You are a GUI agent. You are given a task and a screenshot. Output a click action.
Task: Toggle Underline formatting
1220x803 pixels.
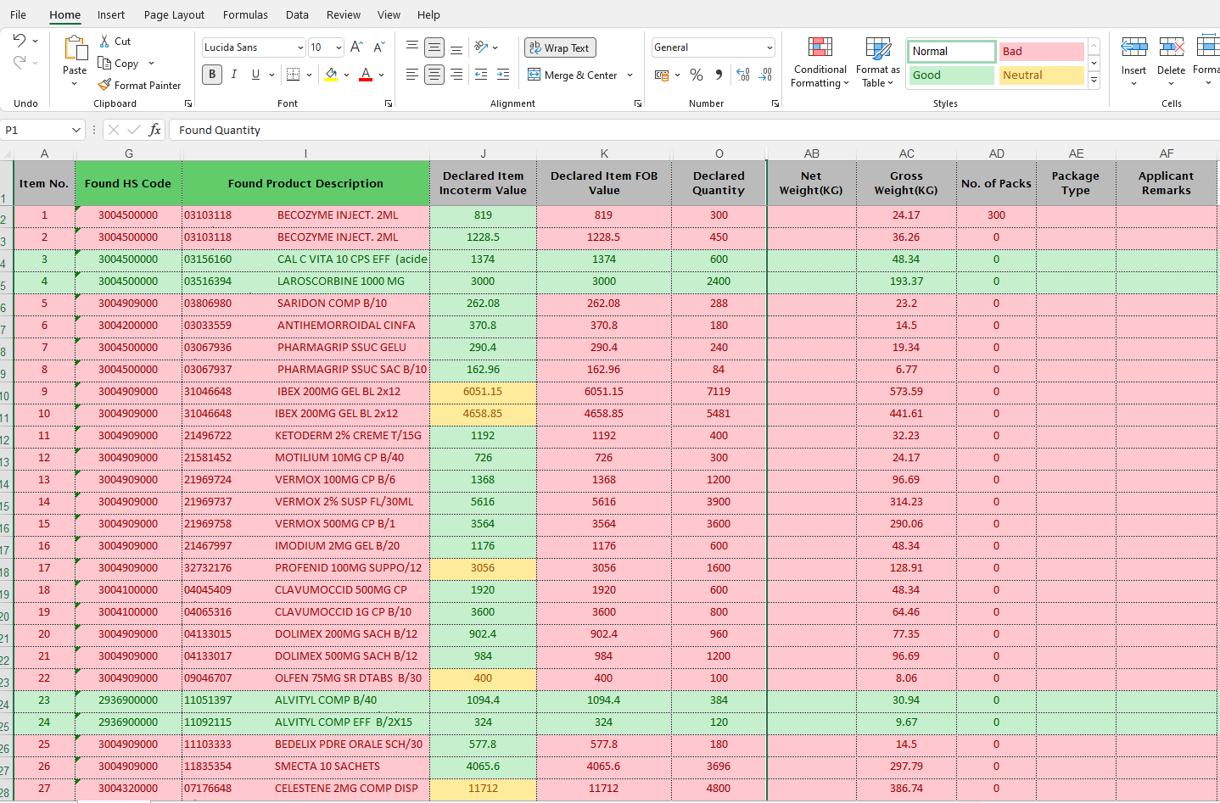(255, 75)
